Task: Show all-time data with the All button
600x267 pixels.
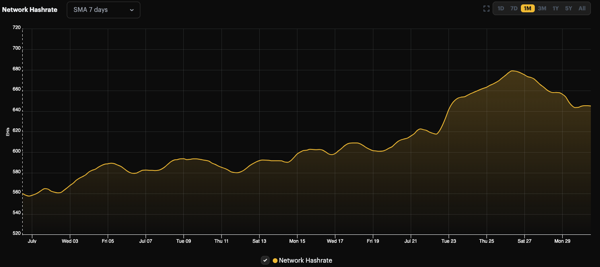Action: 582,8
